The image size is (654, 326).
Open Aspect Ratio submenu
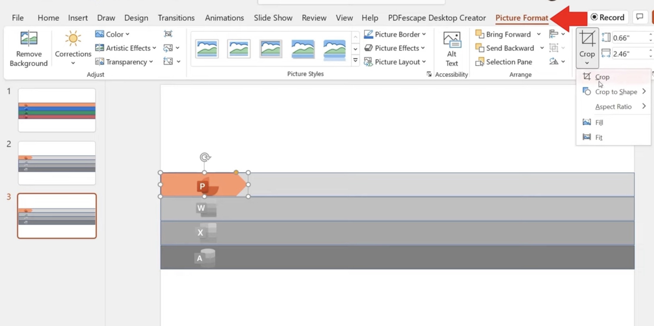click(x=613, y=107)
